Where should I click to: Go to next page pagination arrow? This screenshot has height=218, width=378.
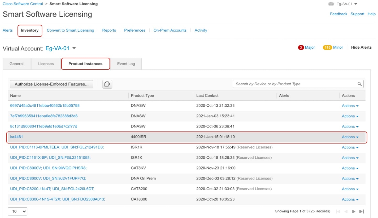tap(354, 211)
